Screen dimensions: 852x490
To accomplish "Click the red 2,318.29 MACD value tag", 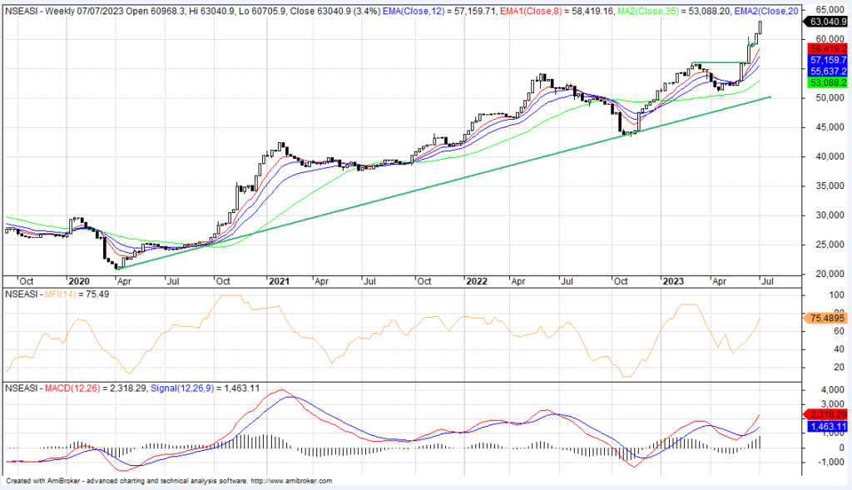I will pyautogui.click(x=826, y=414).
